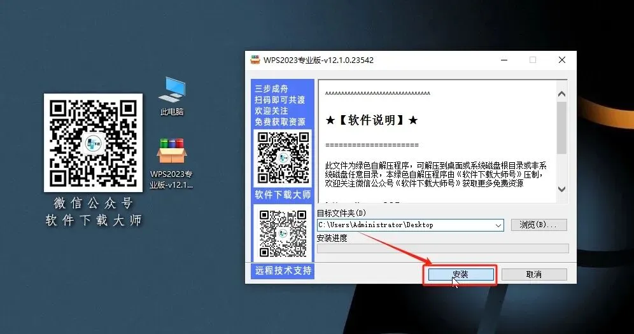Click the lower QR code in installer sidebar
The image size is (634, 334).
(x=283, y=233)
